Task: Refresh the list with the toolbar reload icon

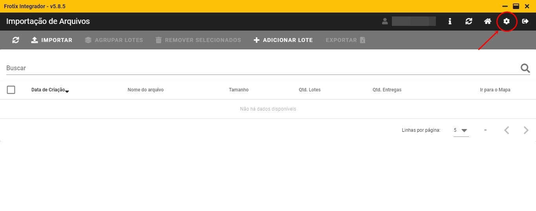Action: (16, 40)
